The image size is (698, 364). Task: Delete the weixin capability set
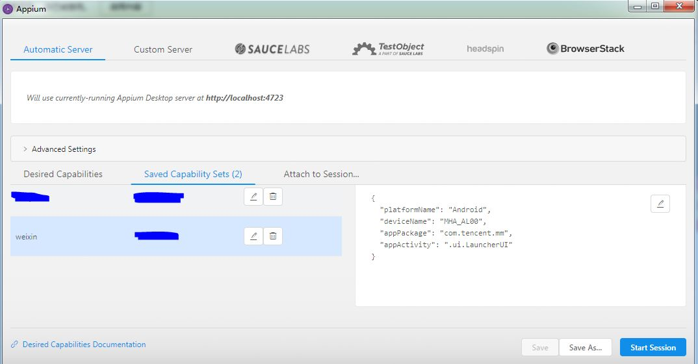pyautogui.click(x=273, y=236)
